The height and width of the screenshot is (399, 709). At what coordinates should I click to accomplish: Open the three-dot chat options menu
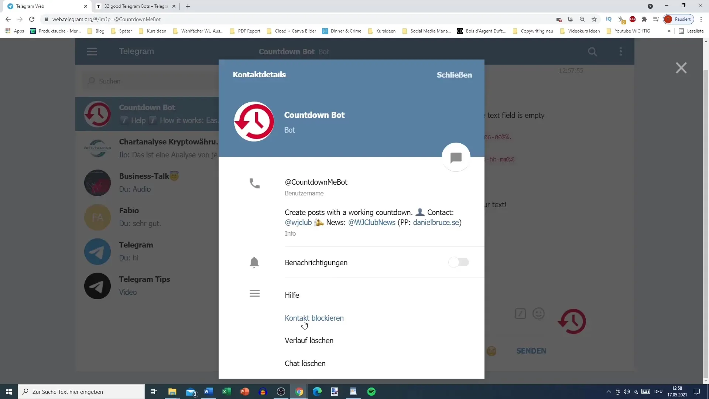pyautogui.click(x=621, y=51)
